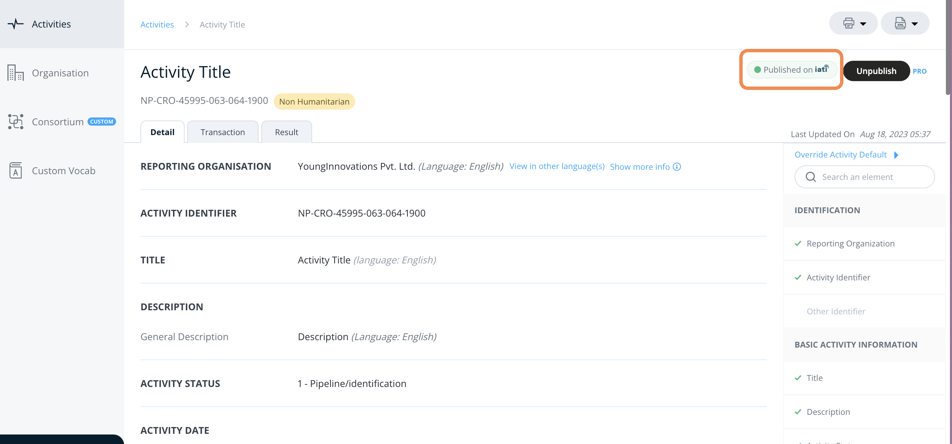952x444 pixels.
Task: Click the Consortium icon in sidebar
Action: click(16, 122)
